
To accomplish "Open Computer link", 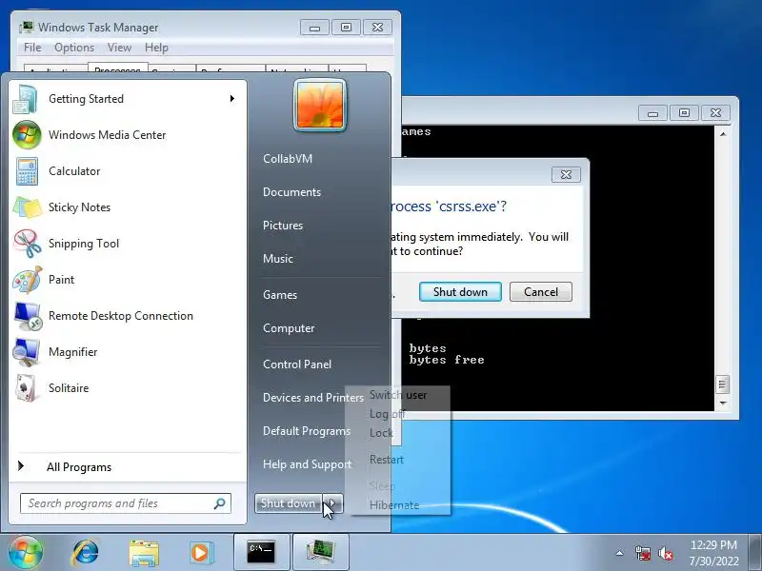I will point(289,328).
